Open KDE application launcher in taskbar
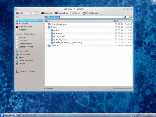Screen dimensions: 156x117 click(2, 115)
